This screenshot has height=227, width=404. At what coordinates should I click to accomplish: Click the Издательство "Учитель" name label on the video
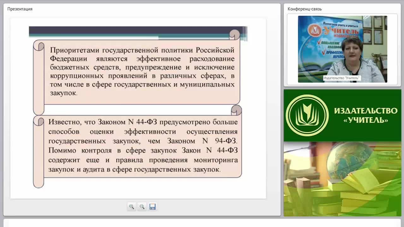coord(342,78)
